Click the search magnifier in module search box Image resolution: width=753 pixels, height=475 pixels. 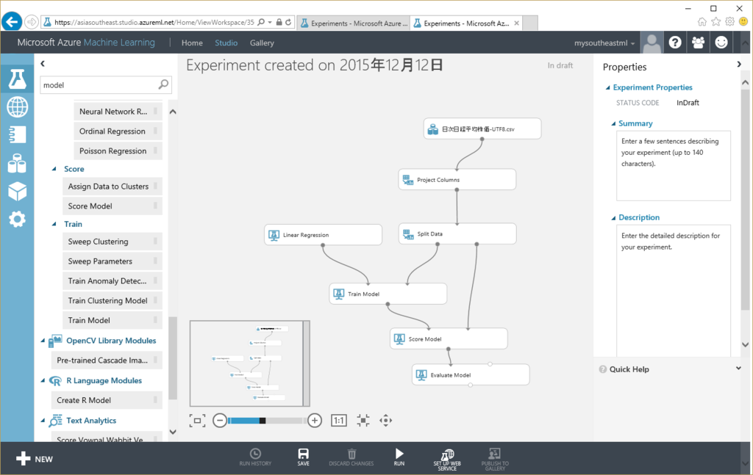pyautogui.click(x=163, y=85)
